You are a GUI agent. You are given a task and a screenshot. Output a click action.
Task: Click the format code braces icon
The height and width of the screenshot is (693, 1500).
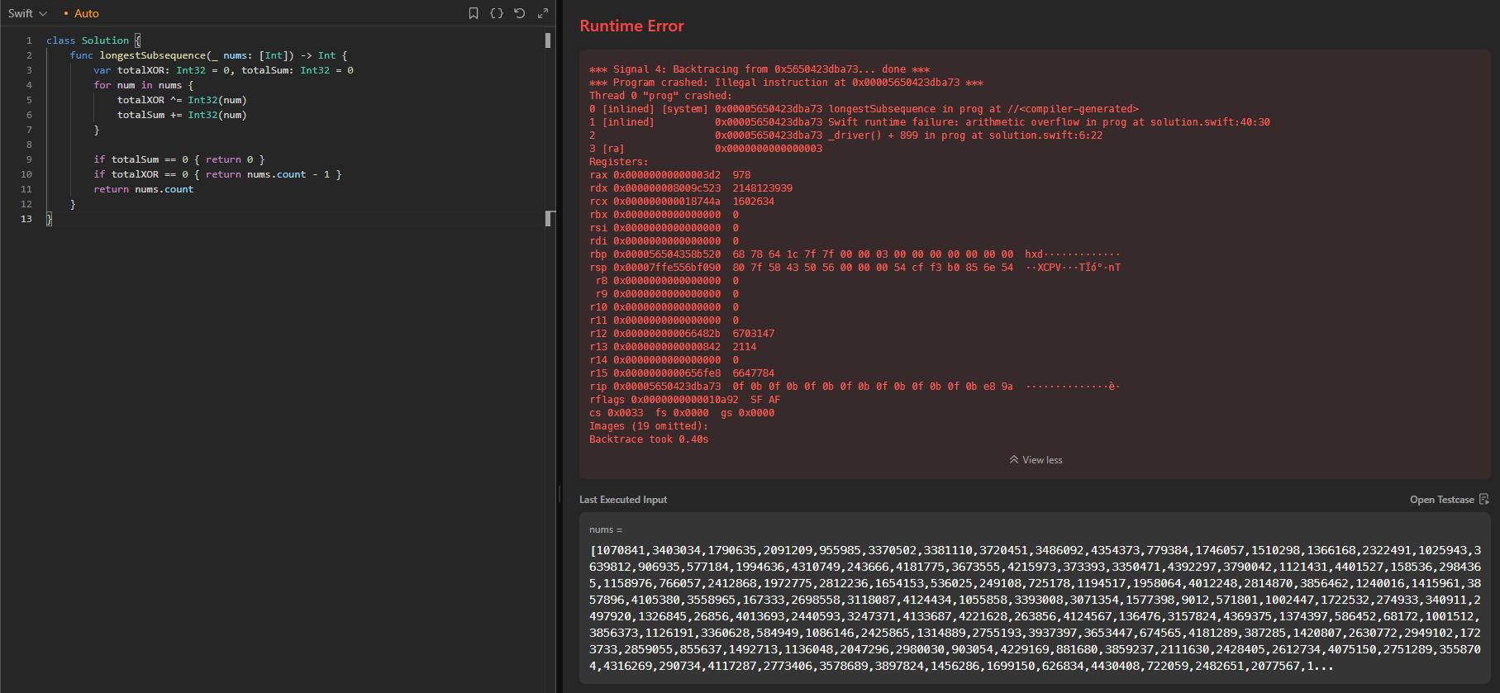pos(497,13)
